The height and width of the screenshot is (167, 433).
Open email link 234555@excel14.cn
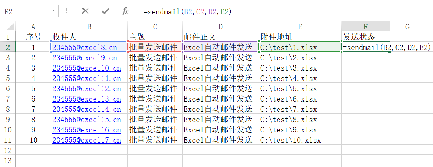87,109
